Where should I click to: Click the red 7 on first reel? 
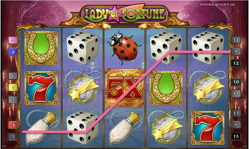coord(41,88)
